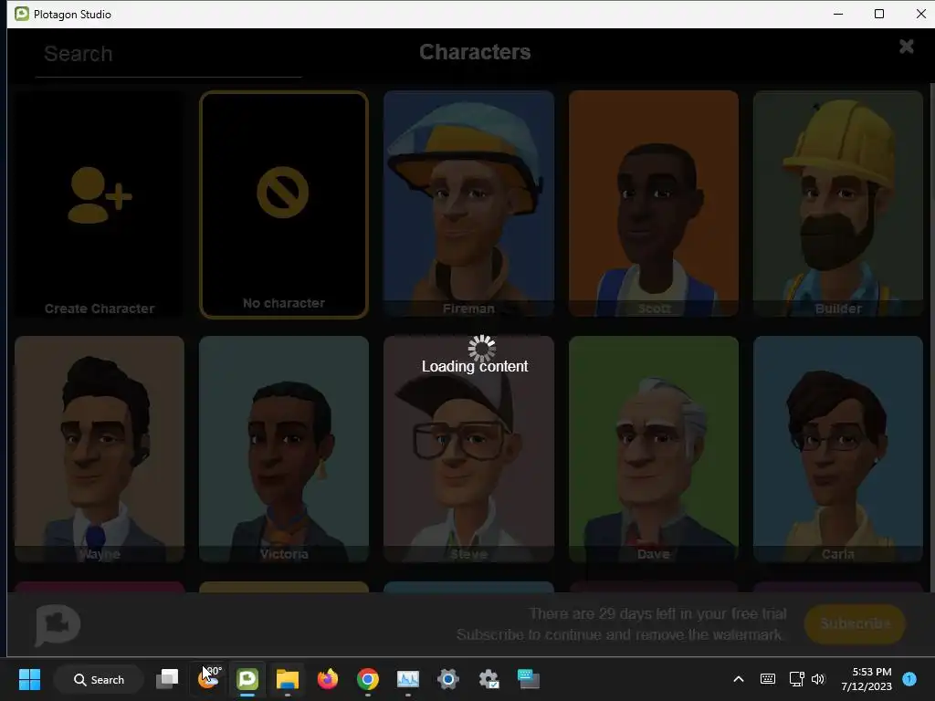Switch to Plotagon Studio on taskbar
935x701 pixels.
[x=247, y=679]
